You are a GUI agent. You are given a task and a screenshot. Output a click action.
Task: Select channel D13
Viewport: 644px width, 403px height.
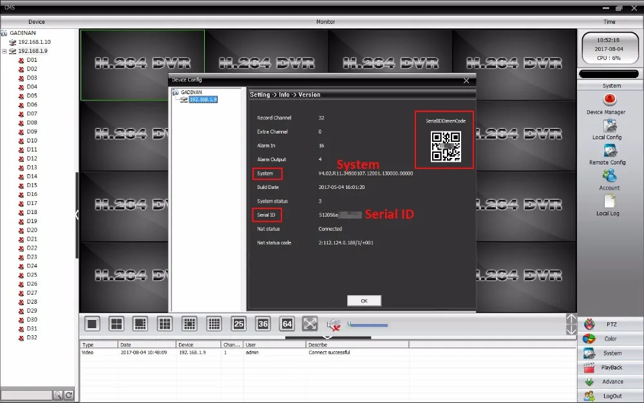[x=32, y=168]
